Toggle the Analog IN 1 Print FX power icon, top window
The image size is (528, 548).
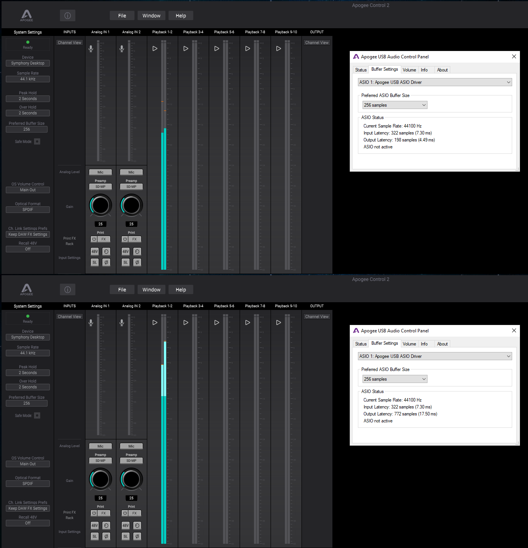point(94,239)
